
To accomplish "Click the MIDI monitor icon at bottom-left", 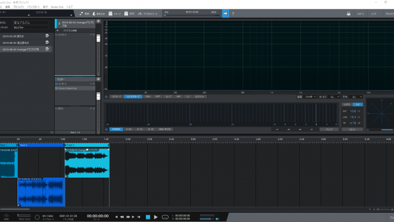I will pyautogui.click(x=6, y=216).
